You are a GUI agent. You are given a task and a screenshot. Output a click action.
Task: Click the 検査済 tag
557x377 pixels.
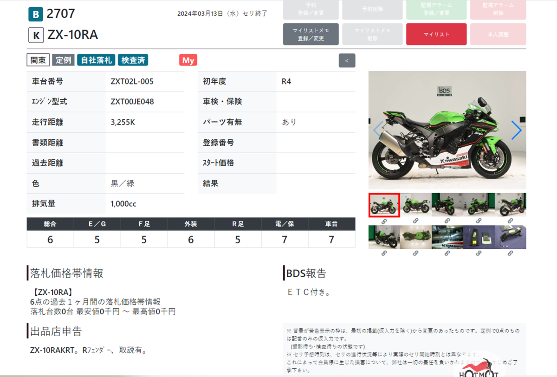(x=133, y=60)
